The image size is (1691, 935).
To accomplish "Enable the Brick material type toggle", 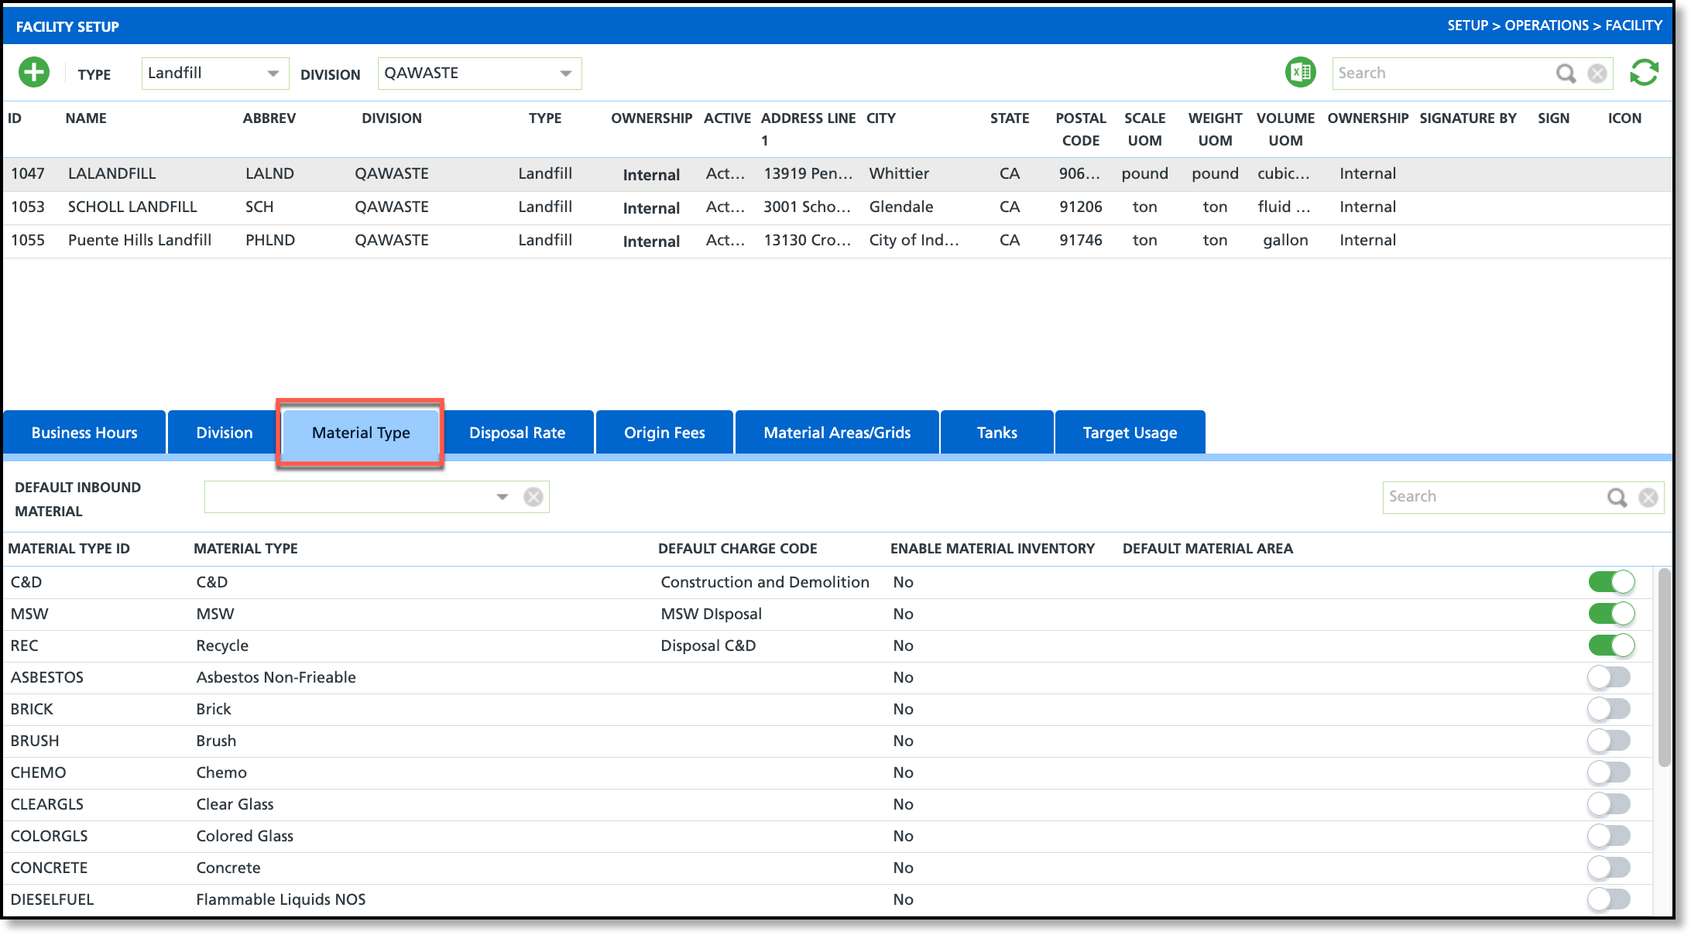I will click(x=1609, y=708).
